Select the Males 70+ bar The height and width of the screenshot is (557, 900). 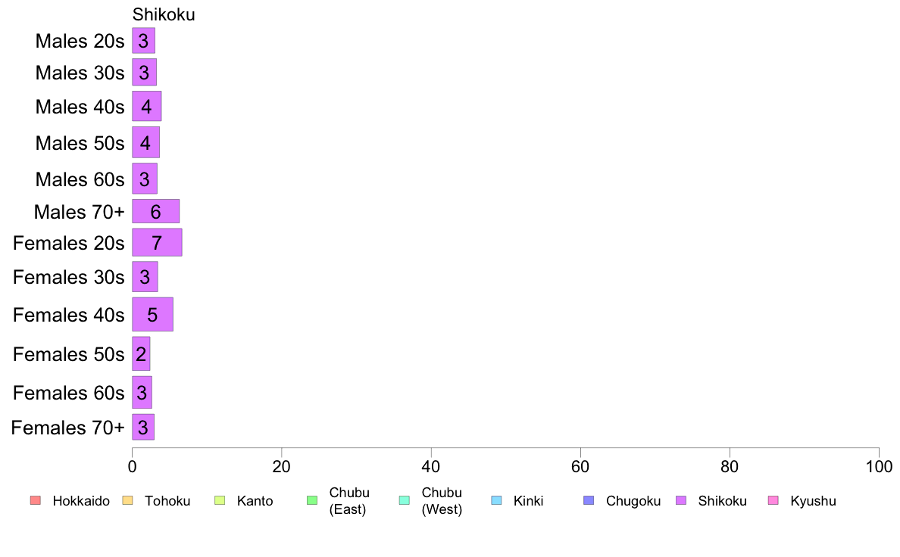pos(155,211)
